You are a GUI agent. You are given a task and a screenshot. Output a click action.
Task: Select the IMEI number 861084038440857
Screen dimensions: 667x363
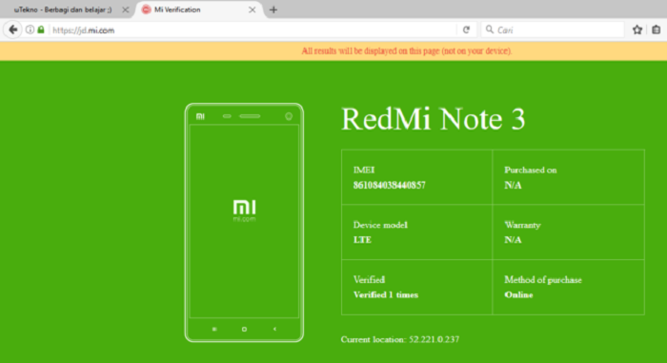389,185
